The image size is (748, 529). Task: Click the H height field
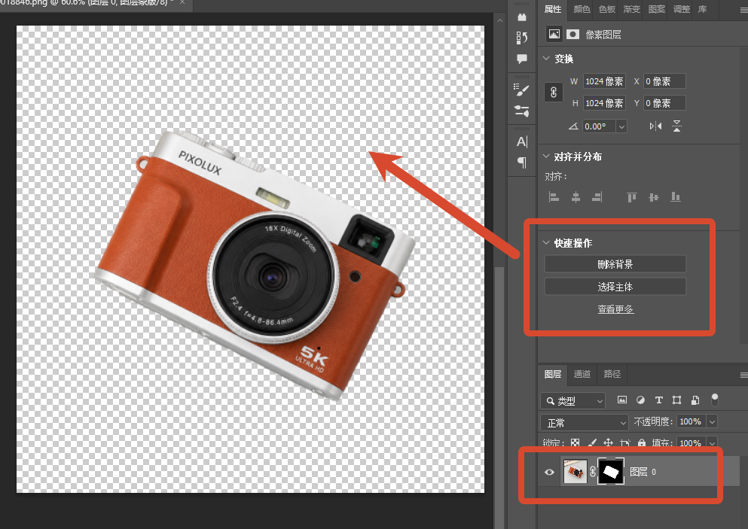pos(604,103)
